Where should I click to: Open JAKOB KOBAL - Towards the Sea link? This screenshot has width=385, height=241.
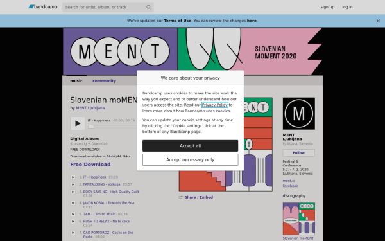(108, 202)
